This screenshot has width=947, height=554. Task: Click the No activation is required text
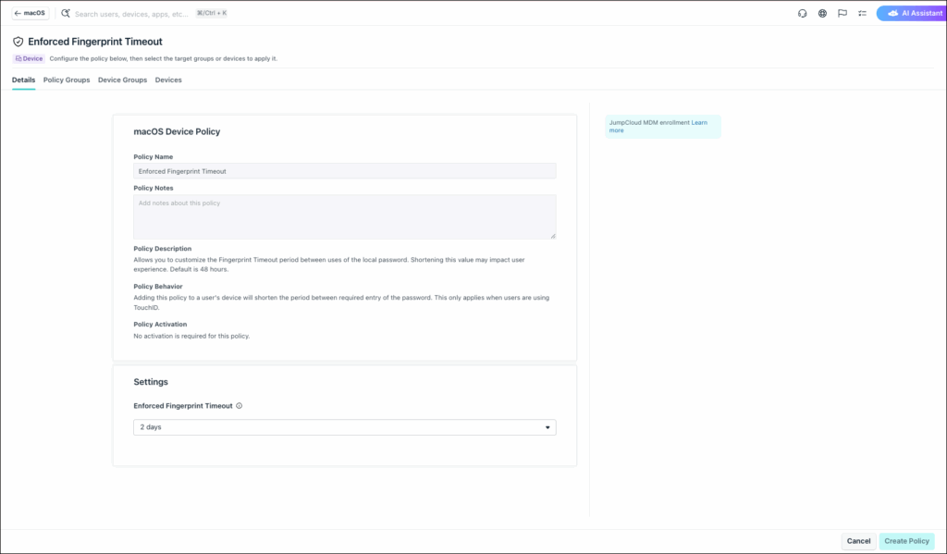191,336
